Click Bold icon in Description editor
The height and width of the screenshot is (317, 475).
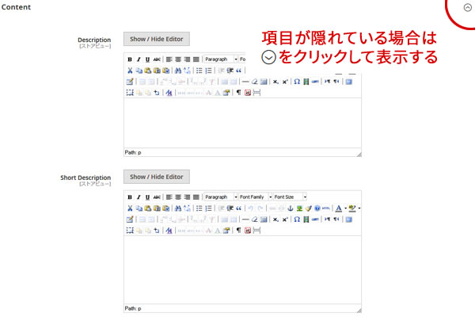tap(130, 59)
